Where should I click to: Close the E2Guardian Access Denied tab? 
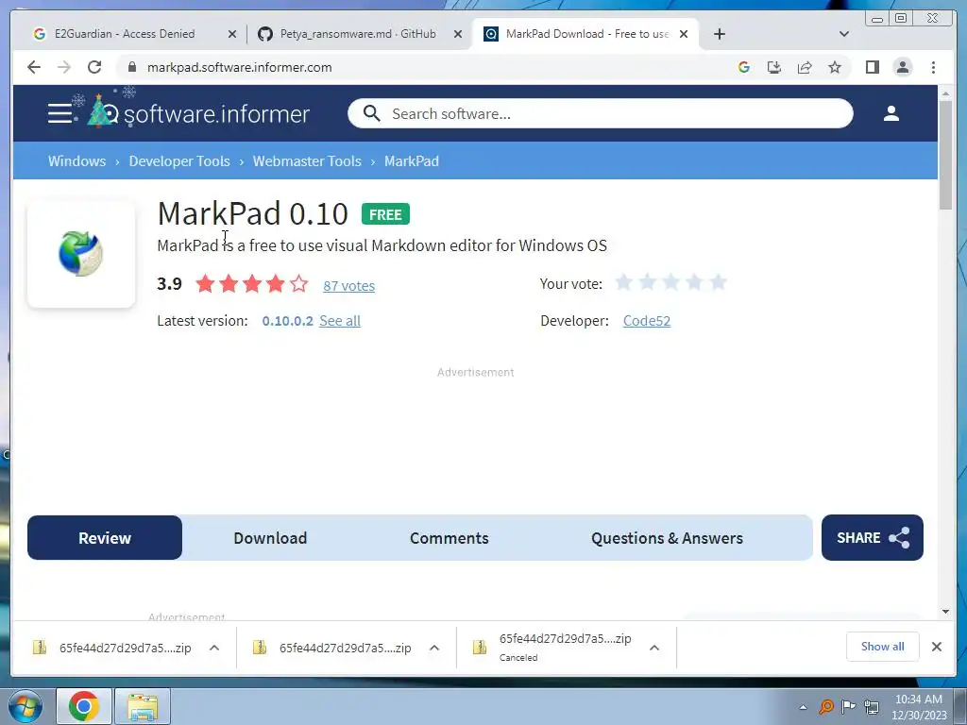click(232, 34)
